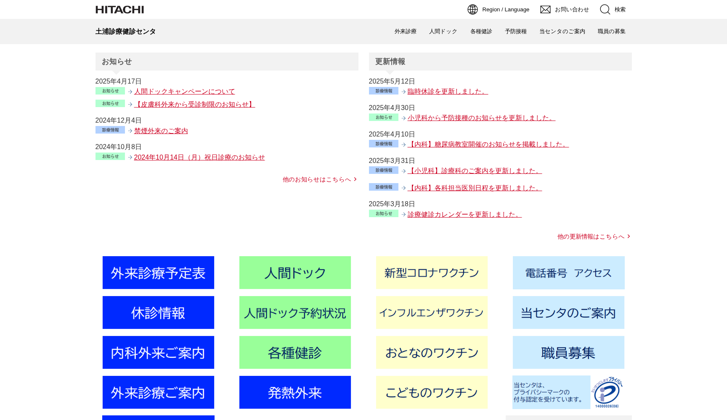Open 職員の募集 from the navigation bar
The width and height of the screenshot is (727, 420).
pos(611,31)
